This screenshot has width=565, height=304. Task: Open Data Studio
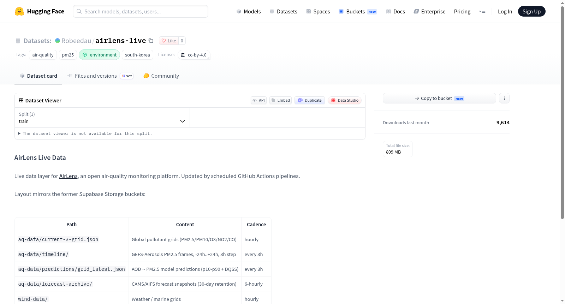[x=345, y=100]
